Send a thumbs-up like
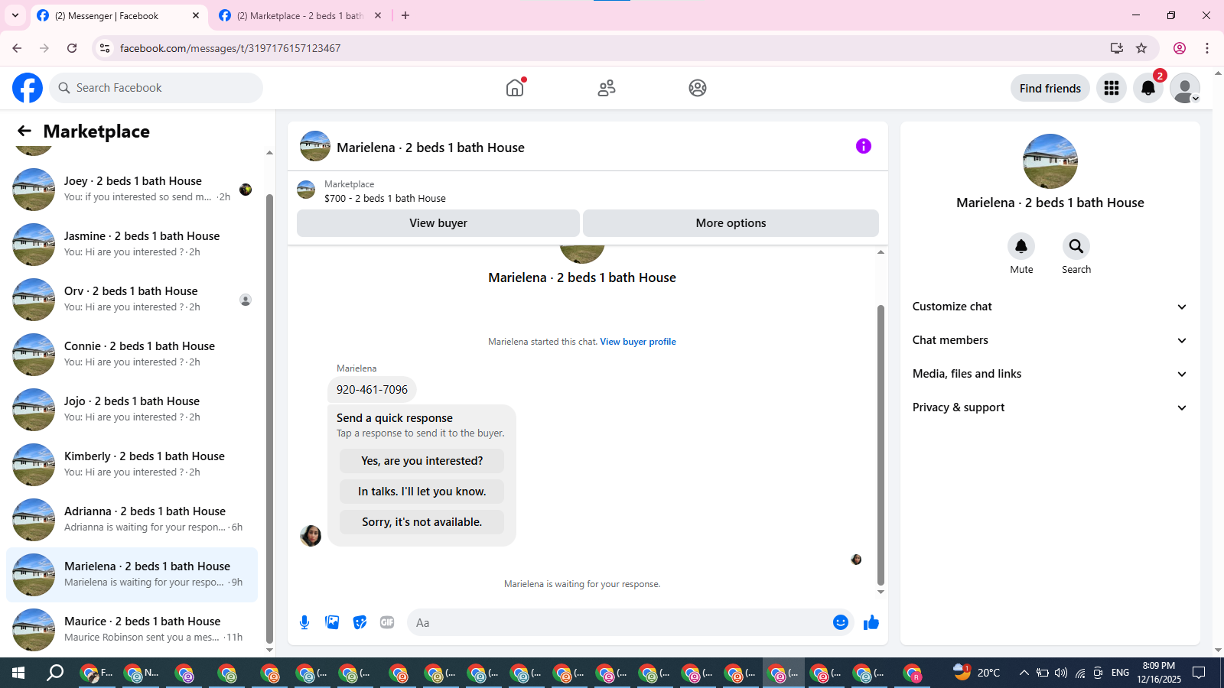 pos(871,622)
